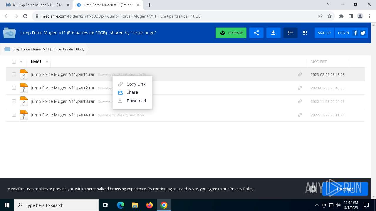Sort files by MODIFIED column header

pyautogui.click(x=319, y=62)
